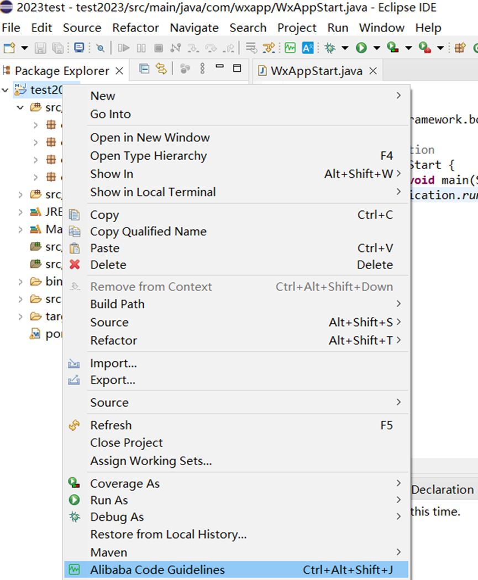This screenshot has height=580, width=478.
Task: Open the Refactor menu in the menu bar
Action: point(135,28)
